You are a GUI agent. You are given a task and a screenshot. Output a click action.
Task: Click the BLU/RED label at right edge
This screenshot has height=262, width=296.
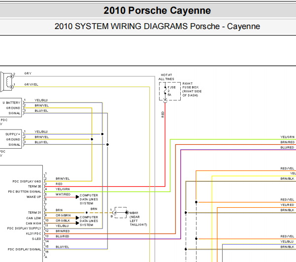[287, 148]
